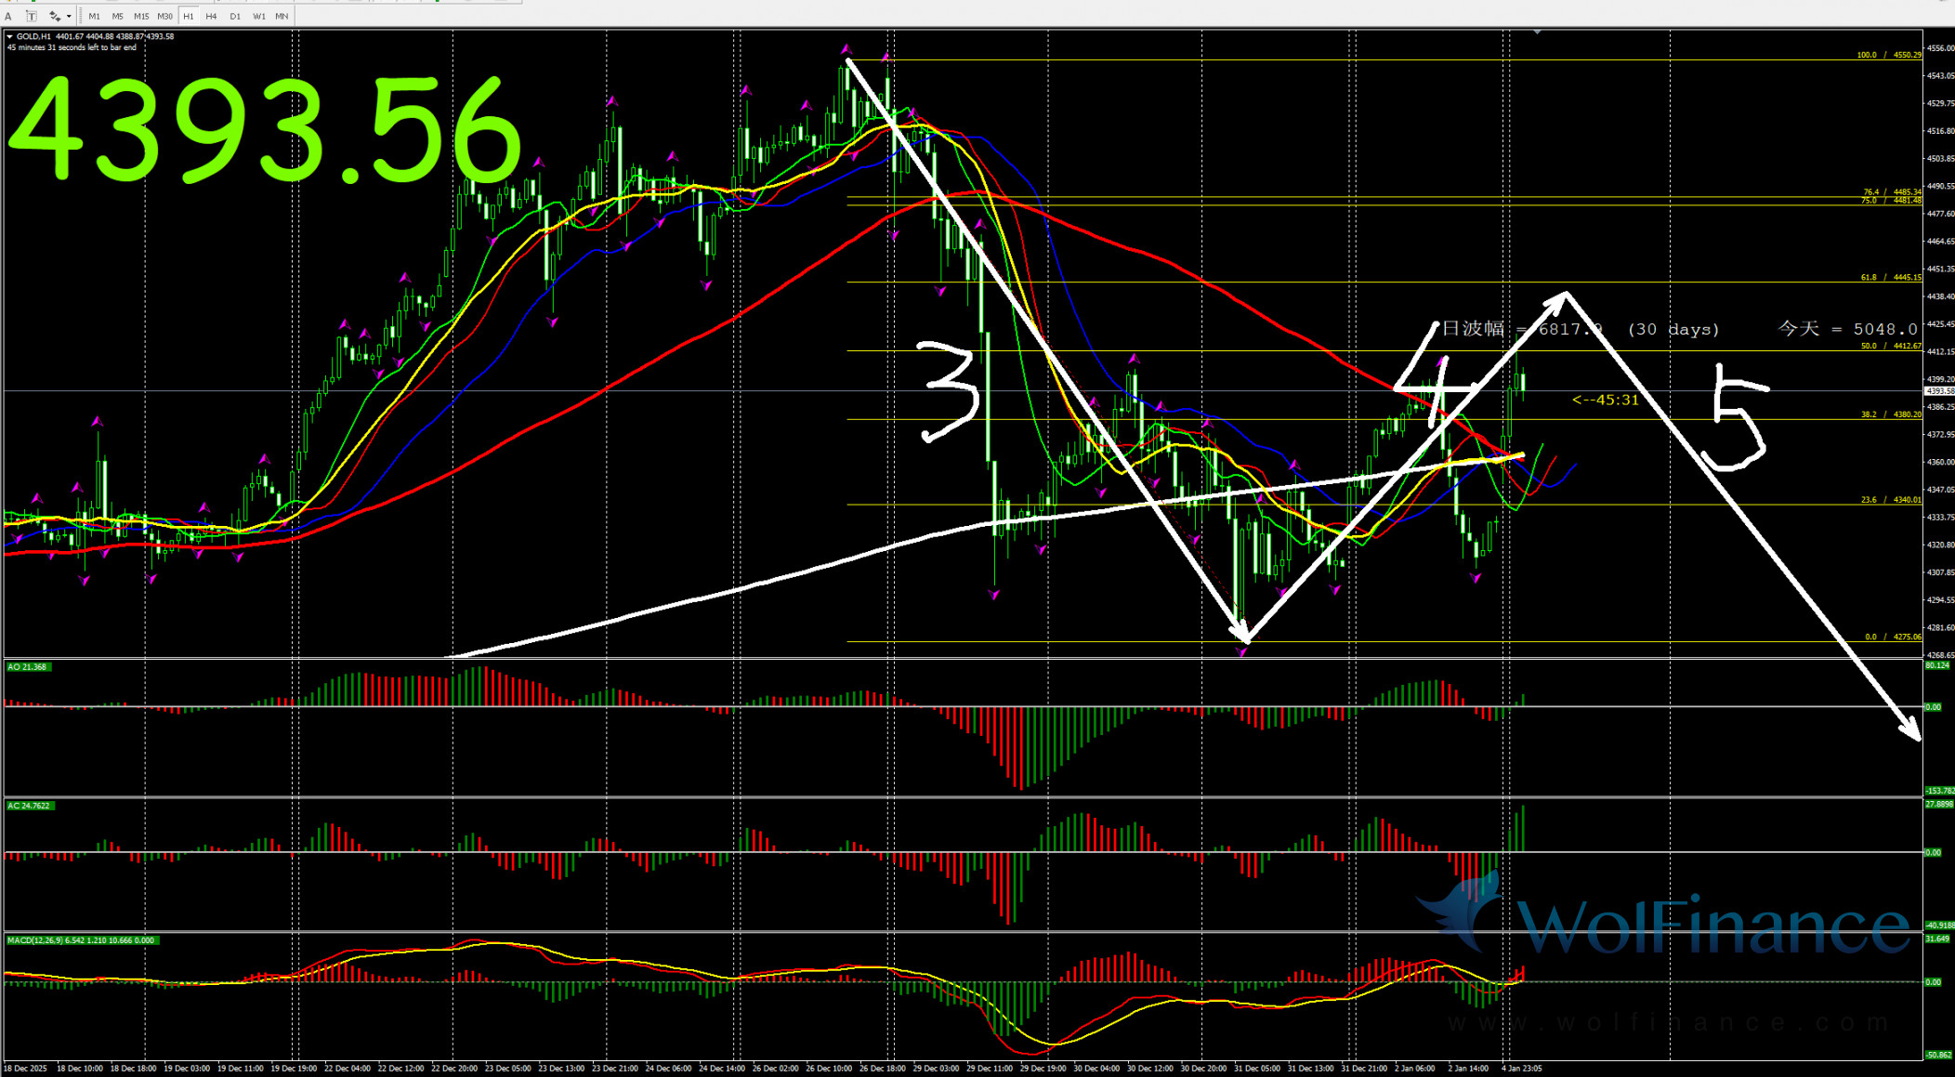Click the large 4393.56 price display

pos(265,127)
